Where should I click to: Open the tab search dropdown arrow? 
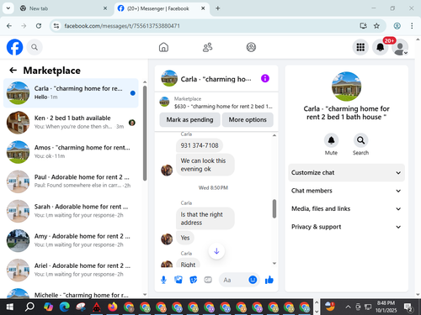(8, 8)
